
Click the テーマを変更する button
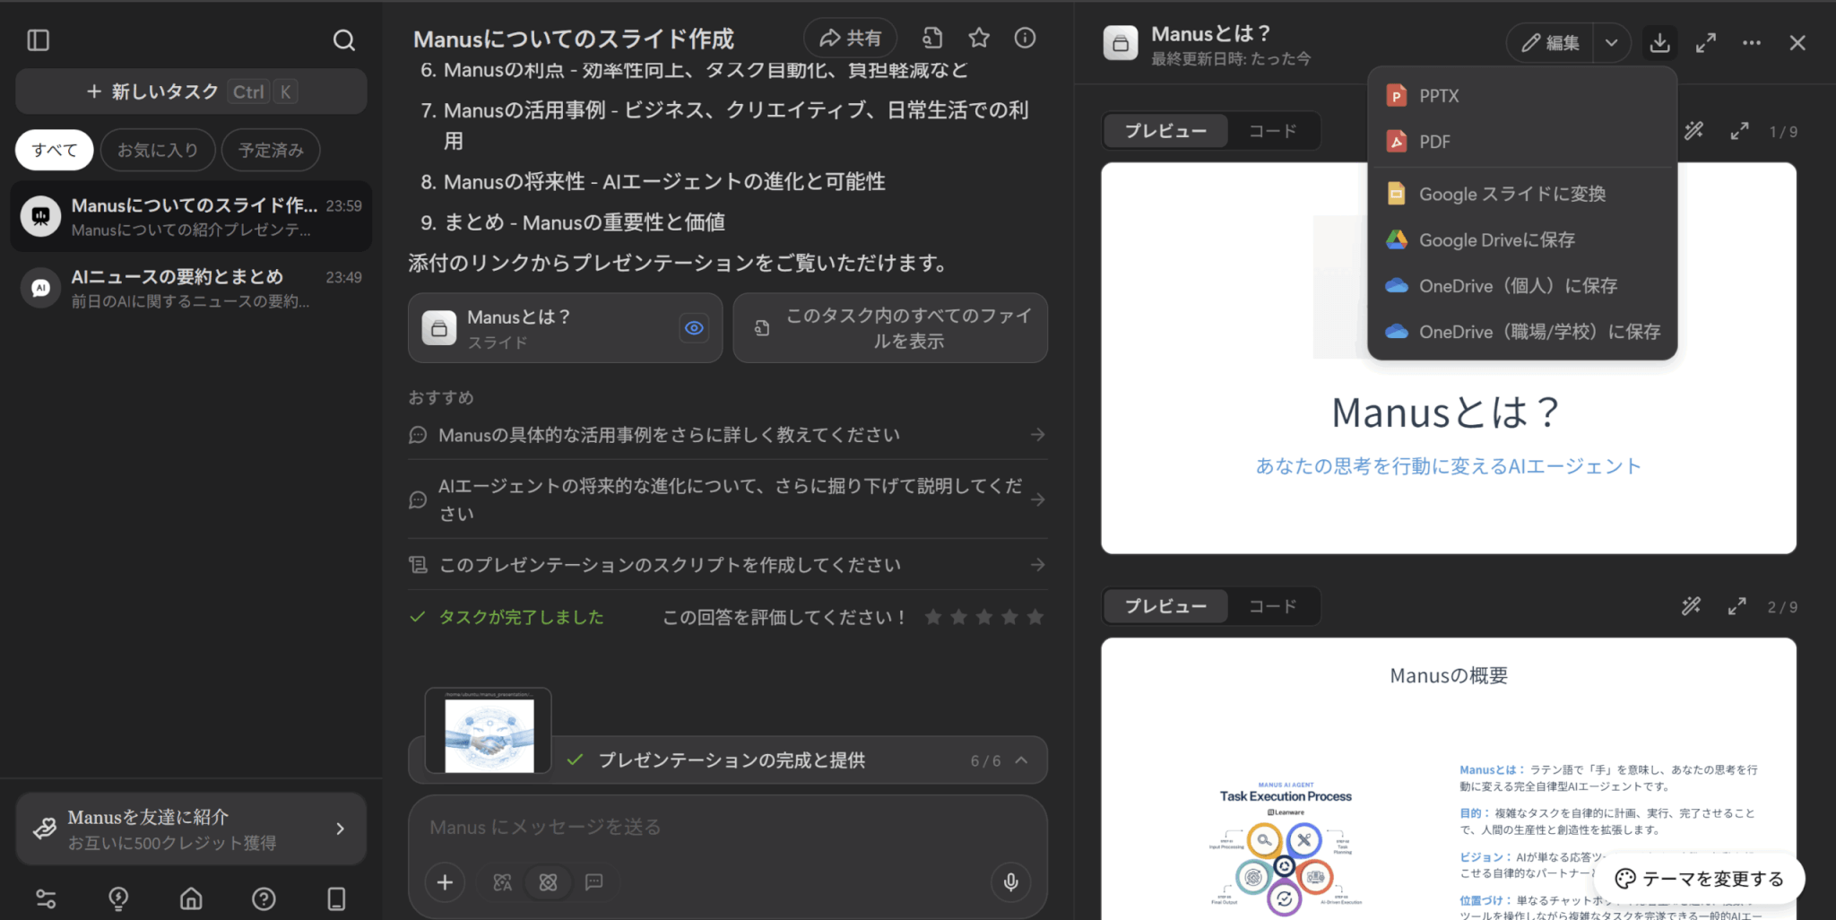coord(1699,879)
